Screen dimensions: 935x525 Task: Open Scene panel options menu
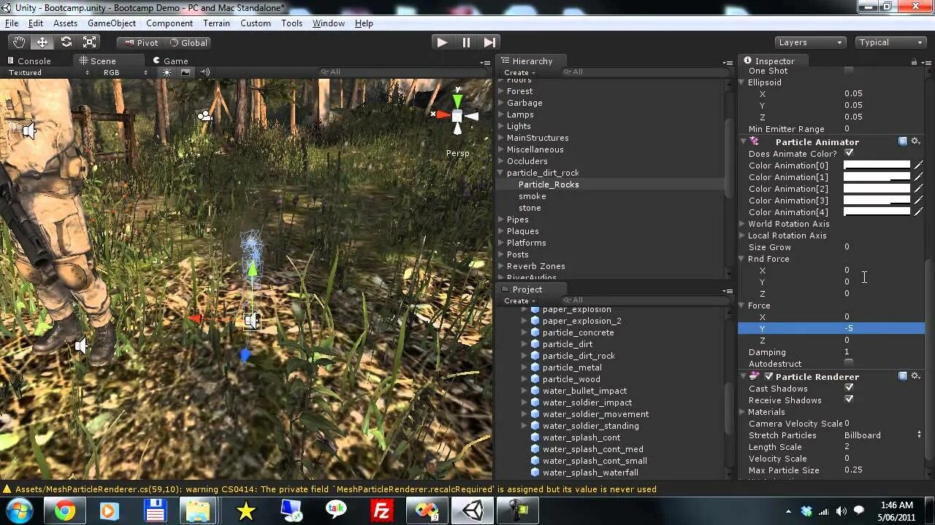tap(485, 63)
